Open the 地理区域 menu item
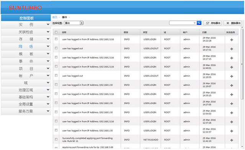Screen dimensions: 245x150 coord(26,90)
